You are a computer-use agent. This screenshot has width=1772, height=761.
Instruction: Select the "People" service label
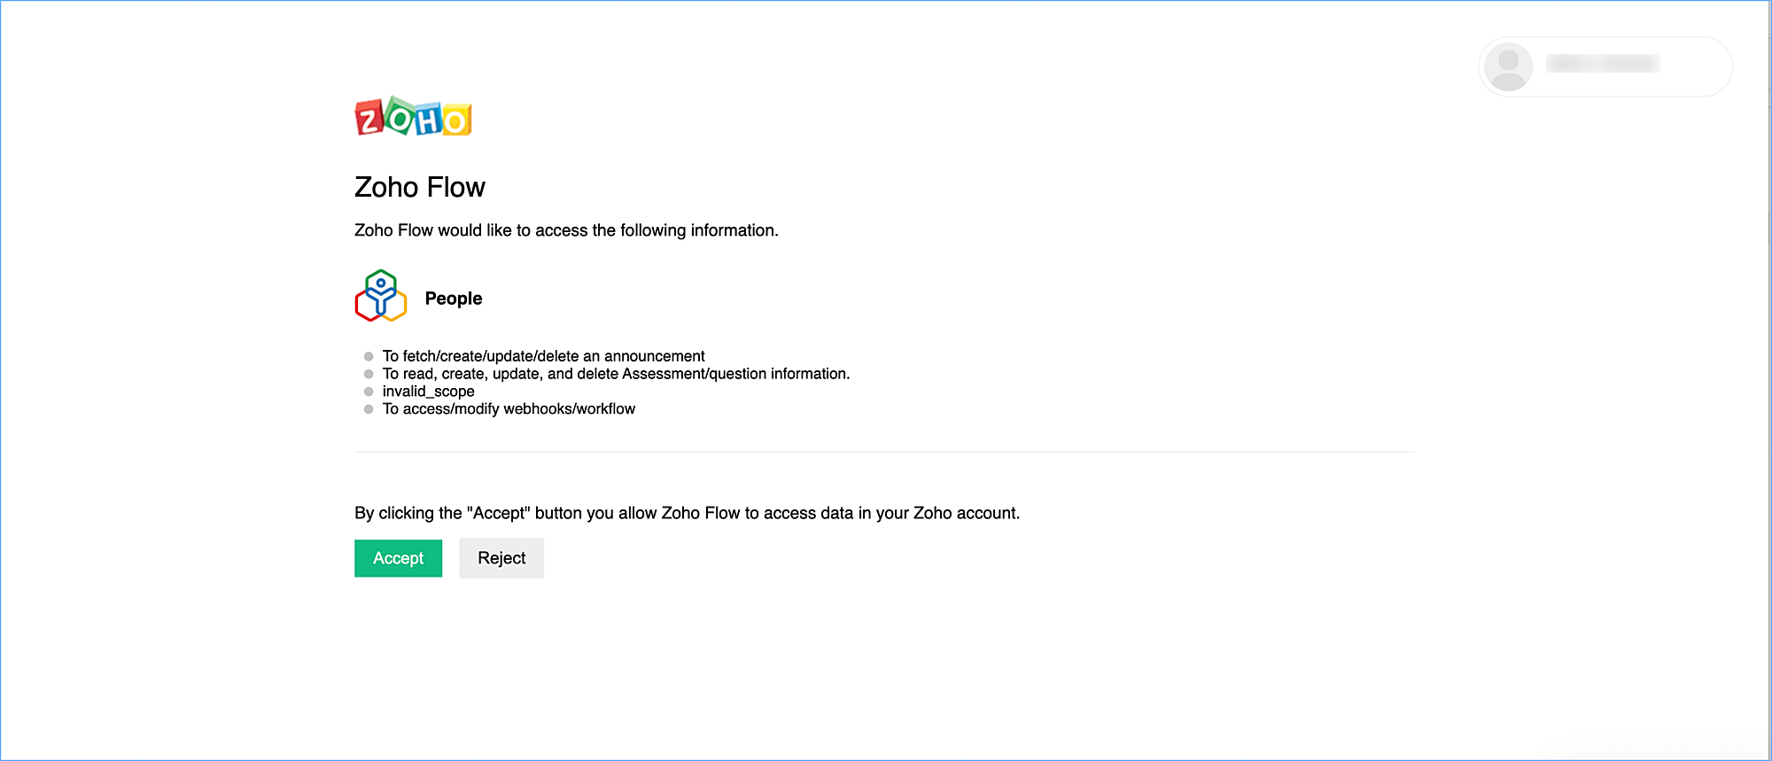coord(454,299)
